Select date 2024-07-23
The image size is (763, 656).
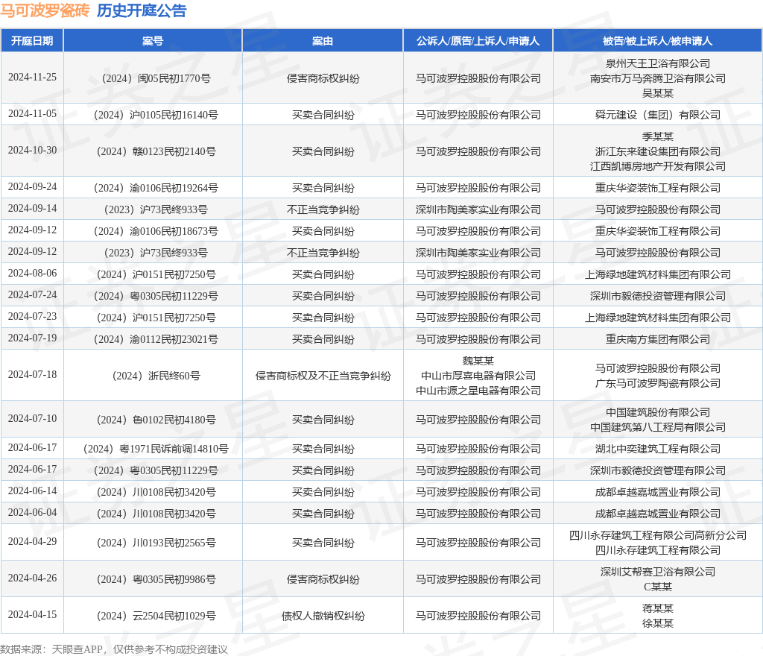pos(32,316)
